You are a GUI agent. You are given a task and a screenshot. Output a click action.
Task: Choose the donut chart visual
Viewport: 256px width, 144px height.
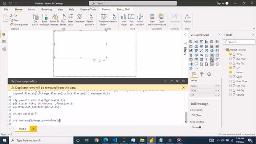212,51
